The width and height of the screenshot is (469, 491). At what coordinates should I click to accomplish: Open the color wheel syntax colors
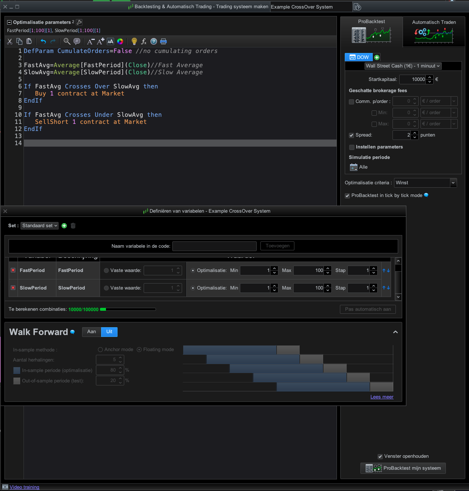(120, 41)
